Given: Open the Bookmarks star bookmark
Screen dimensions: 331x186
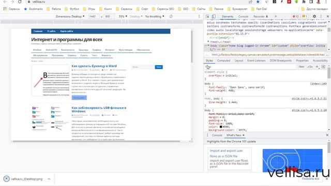Looking at the screenshot, I should tap(33, 9).
